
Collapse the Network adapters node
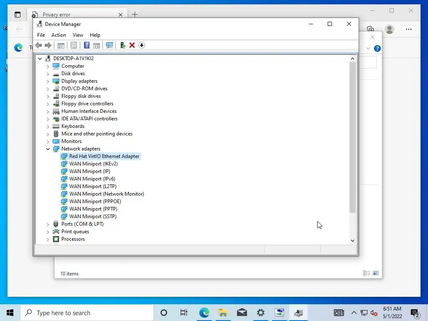coord(48,149)
